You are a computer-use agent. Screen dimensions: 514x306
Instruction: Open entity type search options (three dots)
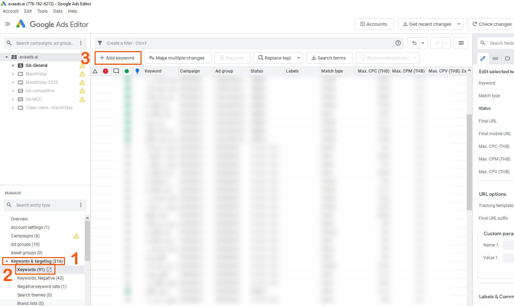tap(81, 205)
